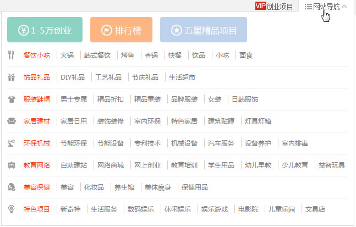Image resolution: width=356 pixels, height=227 pixels.
Task: Click the star icon in 五星精品项目
Action: click(x=177, y=30)
